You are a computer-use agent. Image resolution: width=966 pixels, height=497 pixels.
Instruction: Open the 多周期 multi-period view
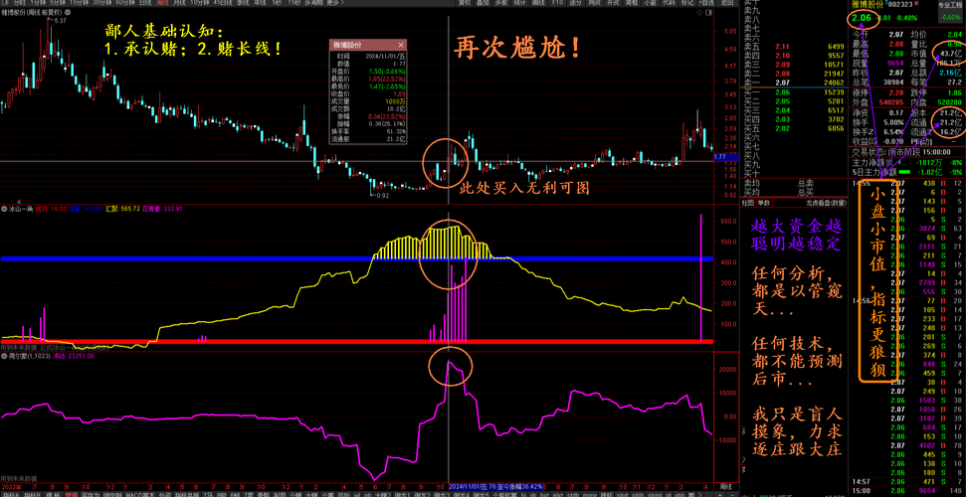tap(313, 3)
